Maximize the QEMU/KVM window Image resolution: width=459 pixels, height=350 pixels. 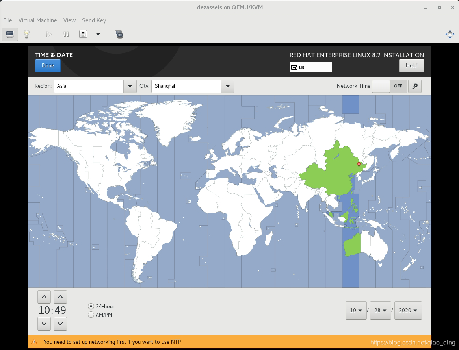[439, 7]
